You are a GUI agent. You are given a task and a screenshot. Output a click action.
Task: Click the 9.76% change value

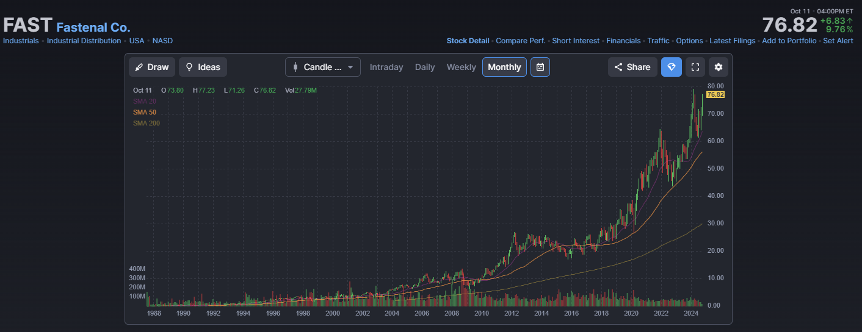pyautogui.click(x=839, y=29)
